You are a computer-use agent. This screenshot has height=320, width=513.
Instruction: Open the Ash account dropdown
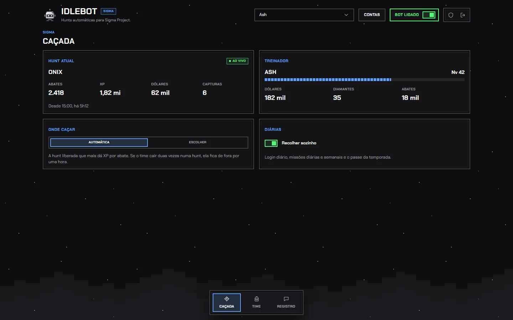pos(304,15)
